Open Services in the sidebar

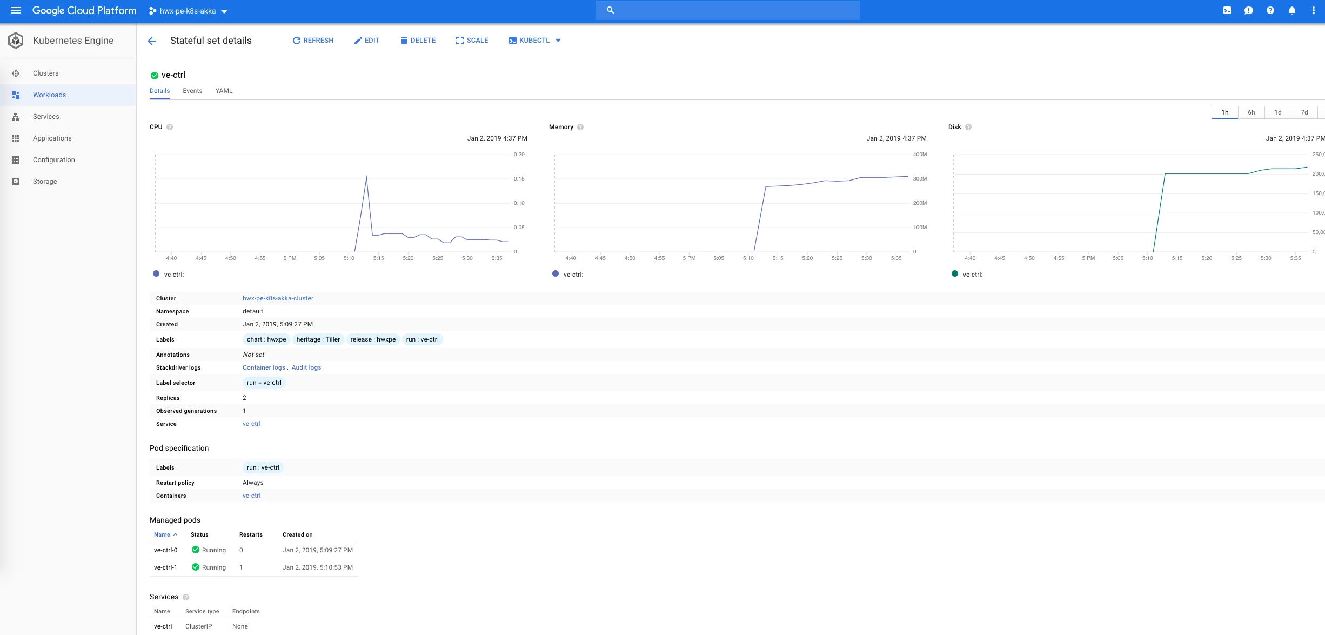coord(68,117)
